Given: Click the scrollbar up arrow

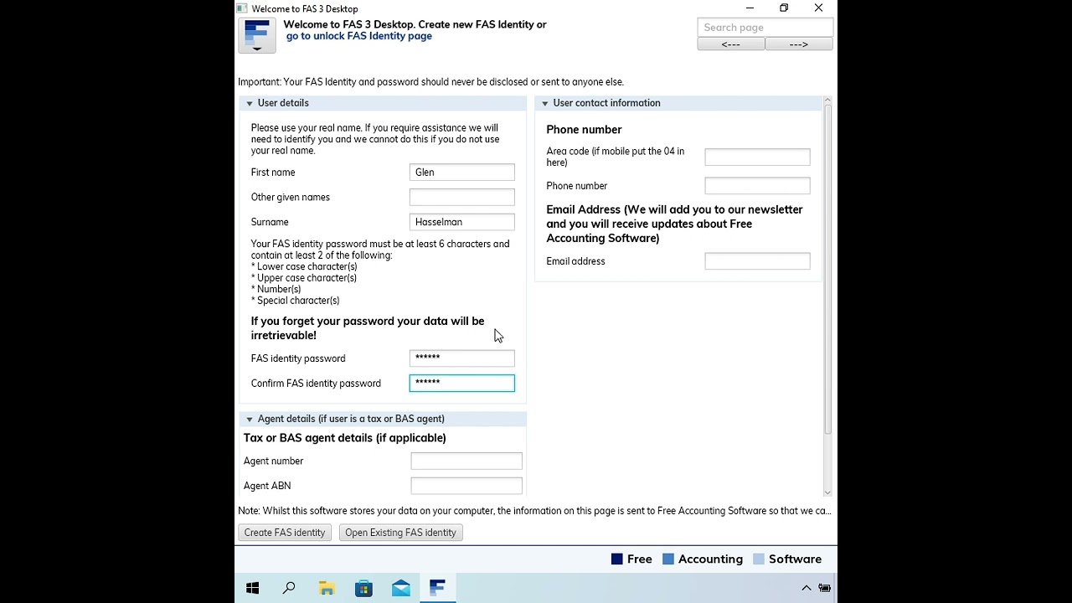Looking at the screenshot, I should click(x=827, y=100).
